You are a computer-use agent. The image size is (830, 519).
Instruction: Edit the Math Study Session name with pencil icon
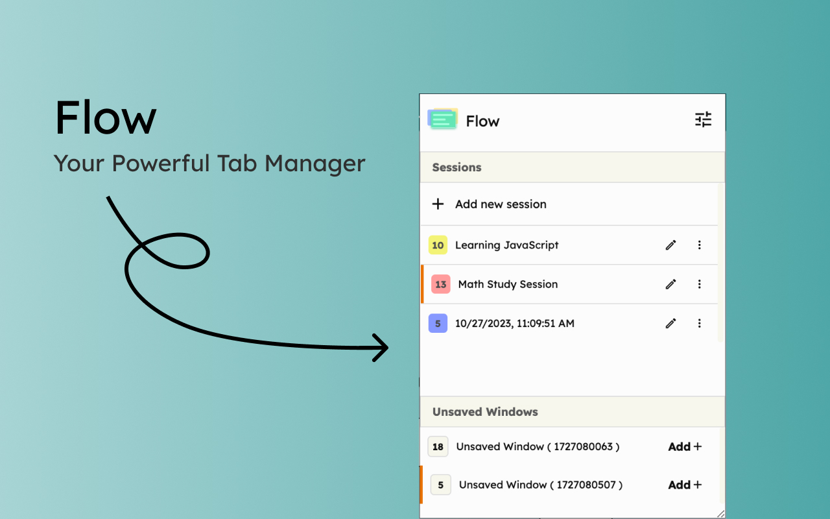point(670,284)
